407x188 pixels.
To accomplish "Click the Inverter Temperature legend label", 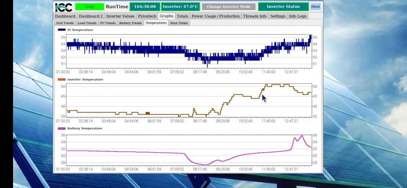I will pyautogui.click(x=85, y=79).
